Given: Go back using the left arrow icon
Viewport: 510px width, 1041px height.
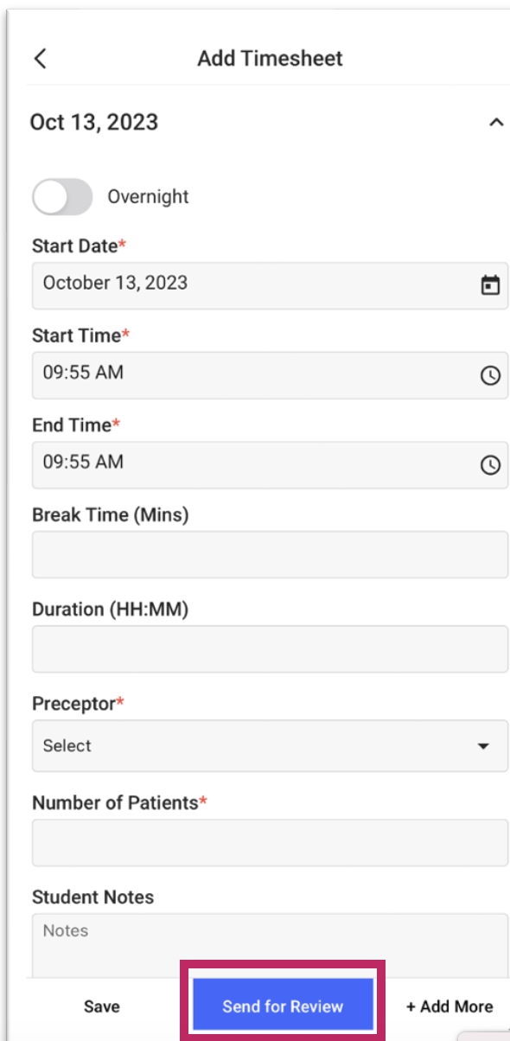Looking at the screenshot, I should tap(40, 59).
